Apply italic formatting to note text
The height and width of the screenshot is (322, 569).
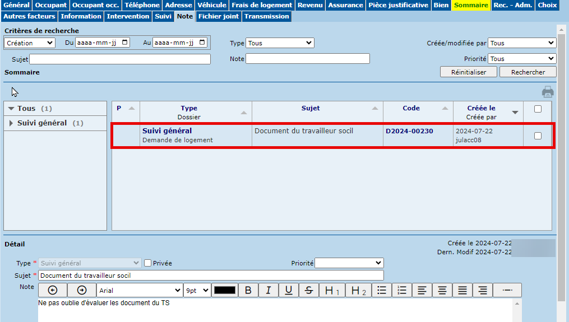(x=269, y=290)
